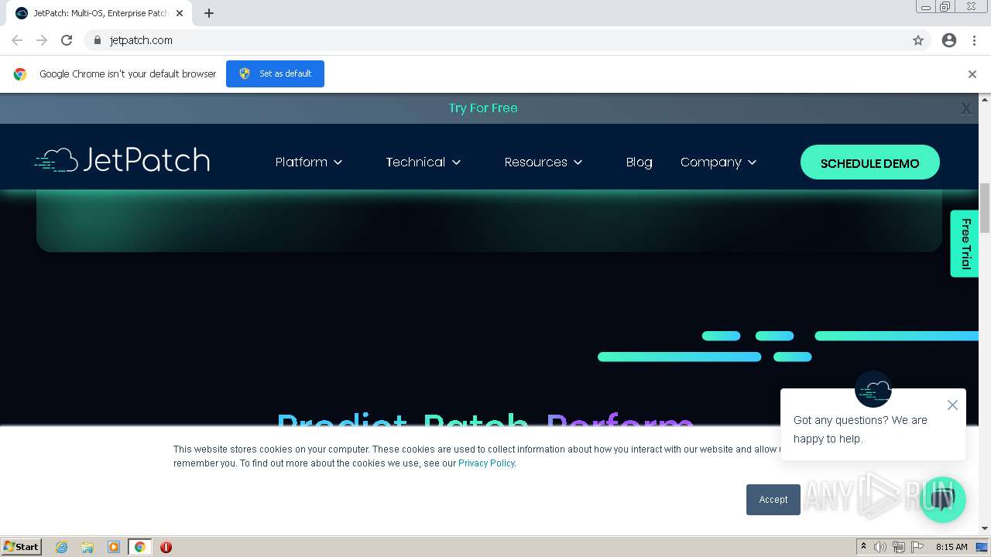Close the Try For Free banner
The image size is (991, 557).
(x=966, y=109)
